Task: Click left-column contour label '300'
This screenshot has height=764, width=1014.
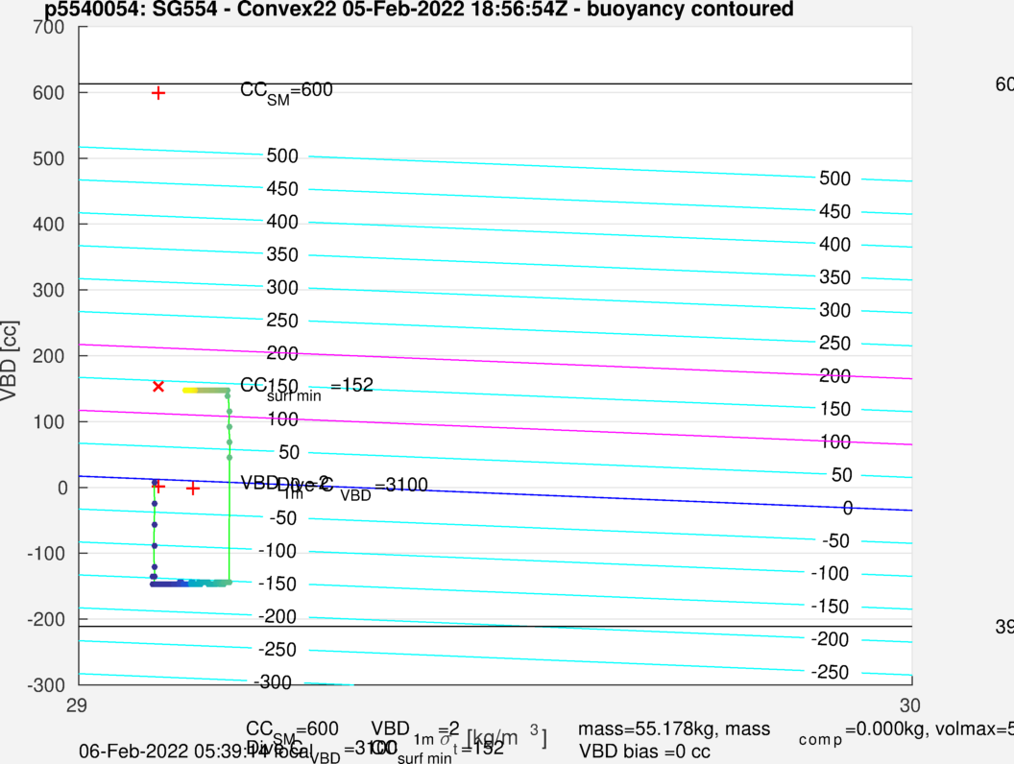Action: [x=282, y=288]
